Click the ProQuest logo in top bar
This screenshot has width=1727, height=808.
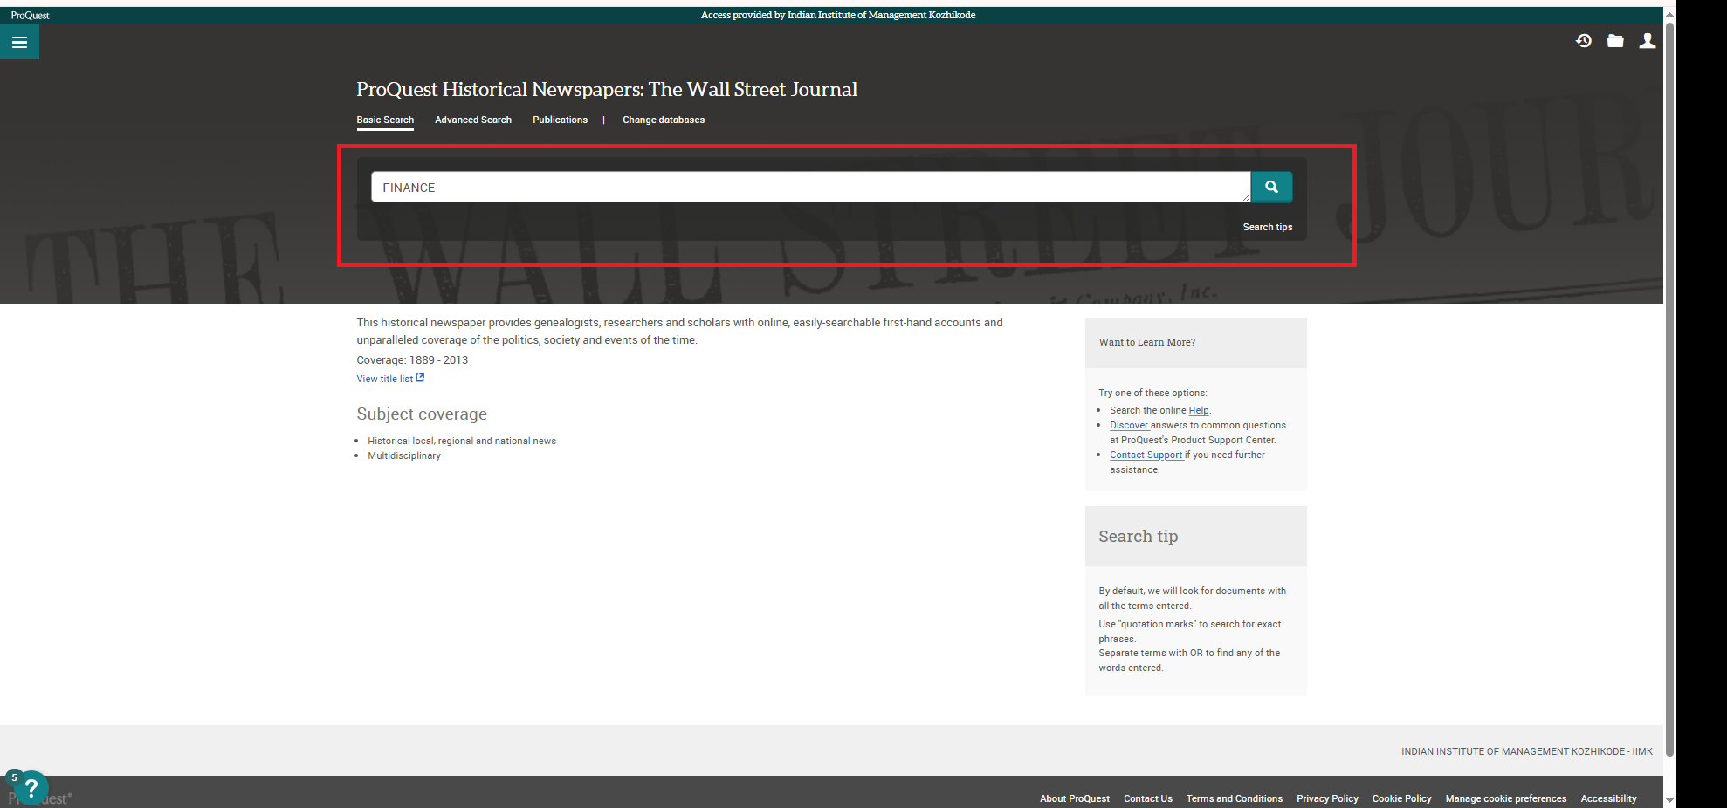[x=31, y=16]
